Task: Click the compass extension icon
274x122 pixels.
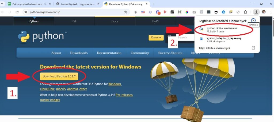Action: [x=238, y=12]
